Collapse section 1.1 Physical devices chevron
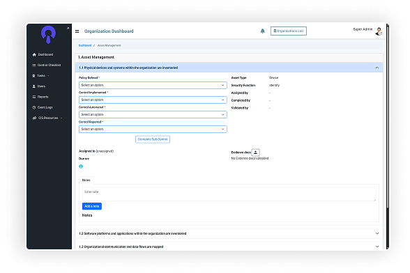This screenshot has width=410, height=273. (x=377, y=68)
